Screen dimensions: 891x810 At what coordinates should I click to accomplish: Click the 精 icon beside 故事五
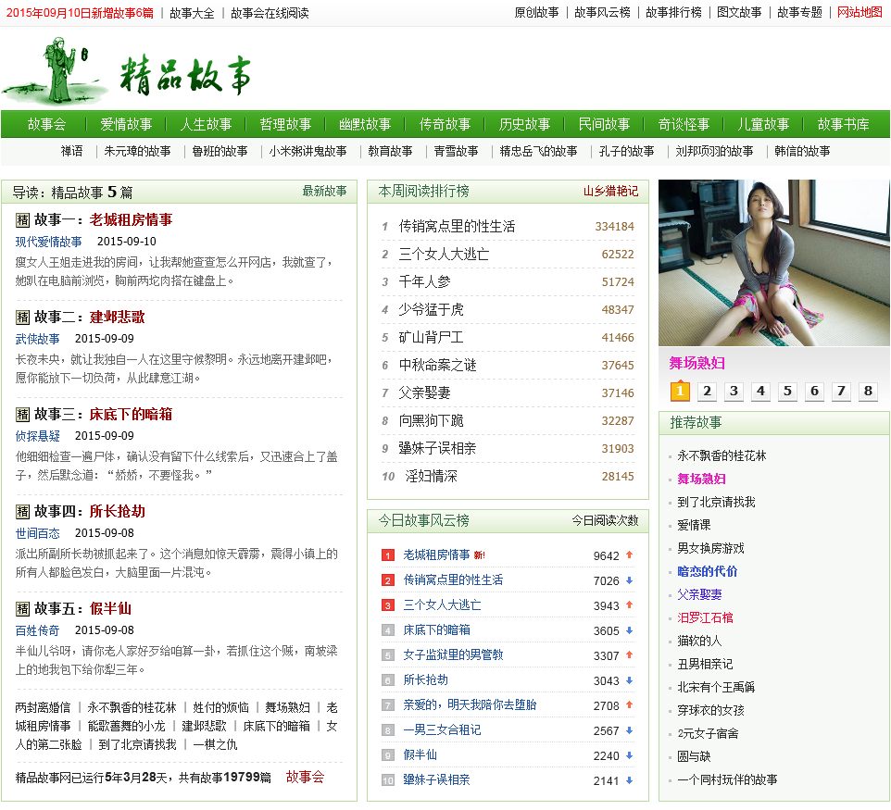pyautogui.click(x=23, y=609)
